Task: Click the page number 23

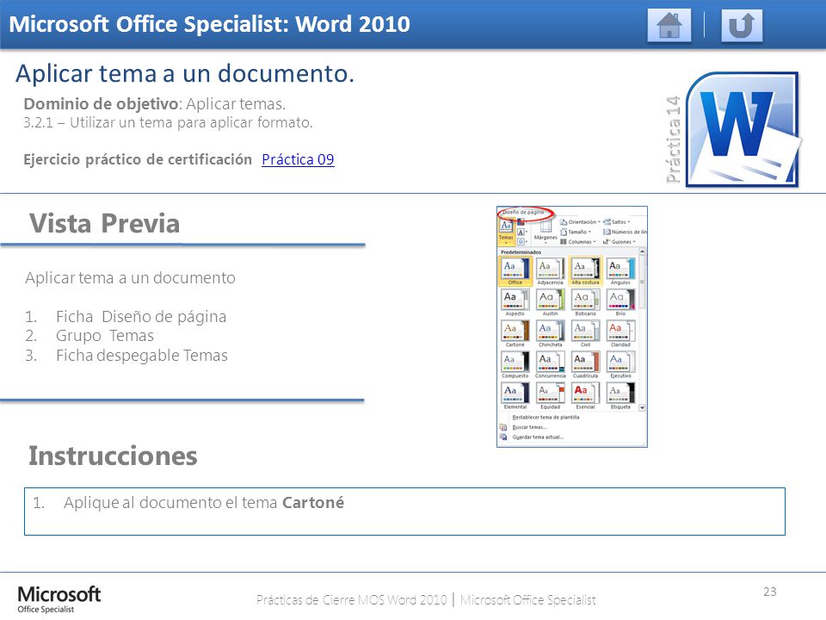Action: point(769,592)
